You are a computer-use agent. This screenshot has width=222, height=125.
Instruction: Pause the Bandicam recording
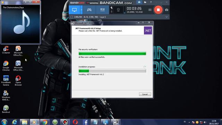pyautogui.click(x=150, y=10)
